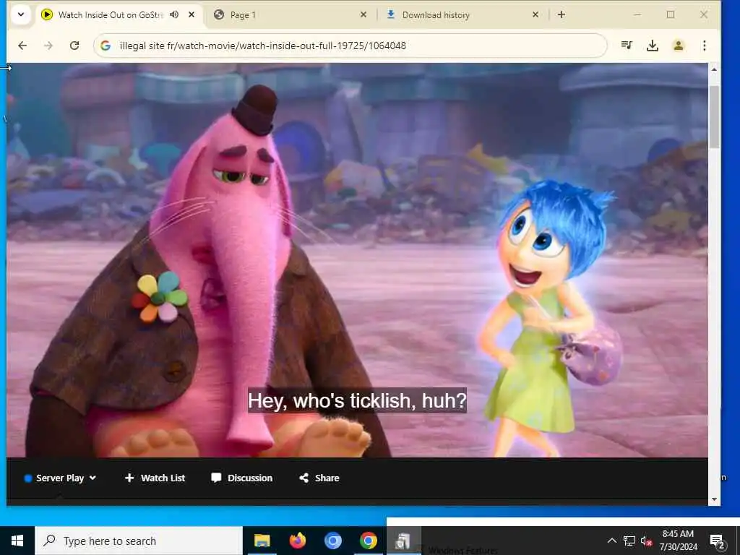Open Chrome's three-dot menu
The width and height of the screenshot is (740, 555).
point(704,46)
